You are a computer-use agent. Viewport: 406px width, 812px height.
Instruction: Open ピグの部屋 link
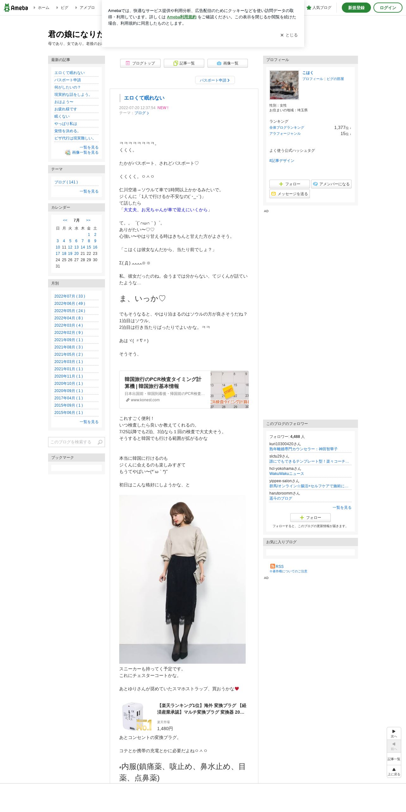[x=335, y=79]
